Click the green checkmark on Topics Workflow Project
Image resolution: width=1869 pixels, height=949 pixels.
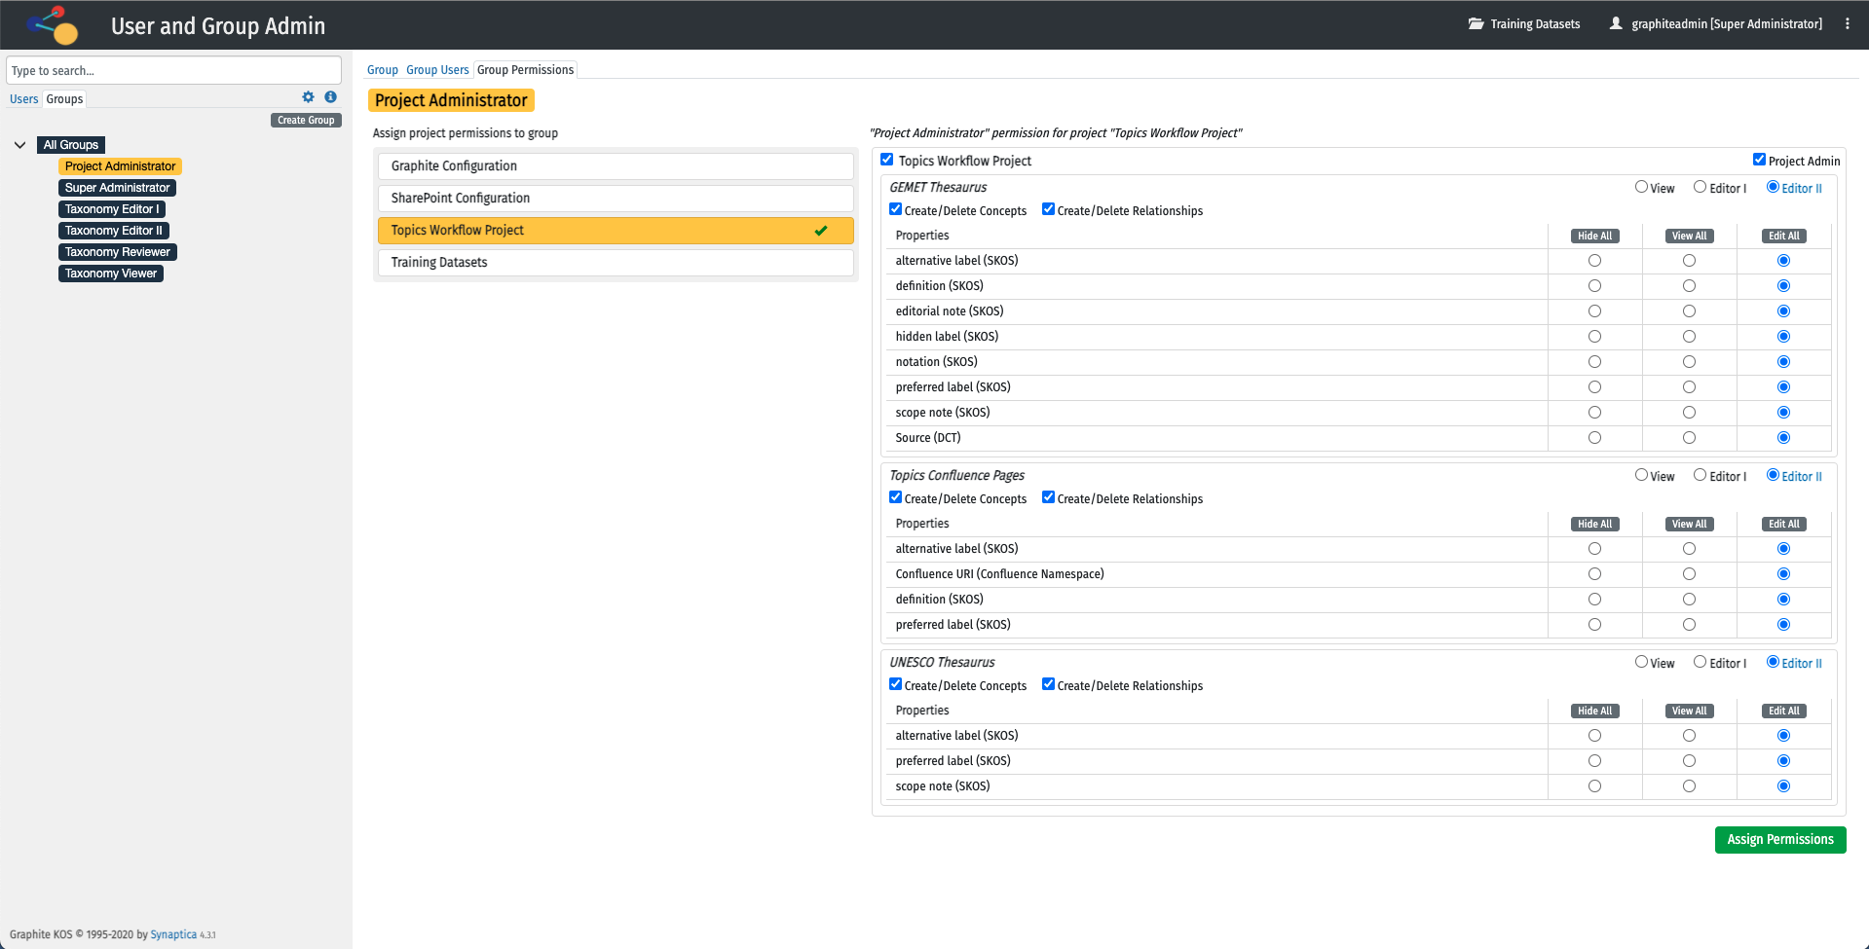821,231
